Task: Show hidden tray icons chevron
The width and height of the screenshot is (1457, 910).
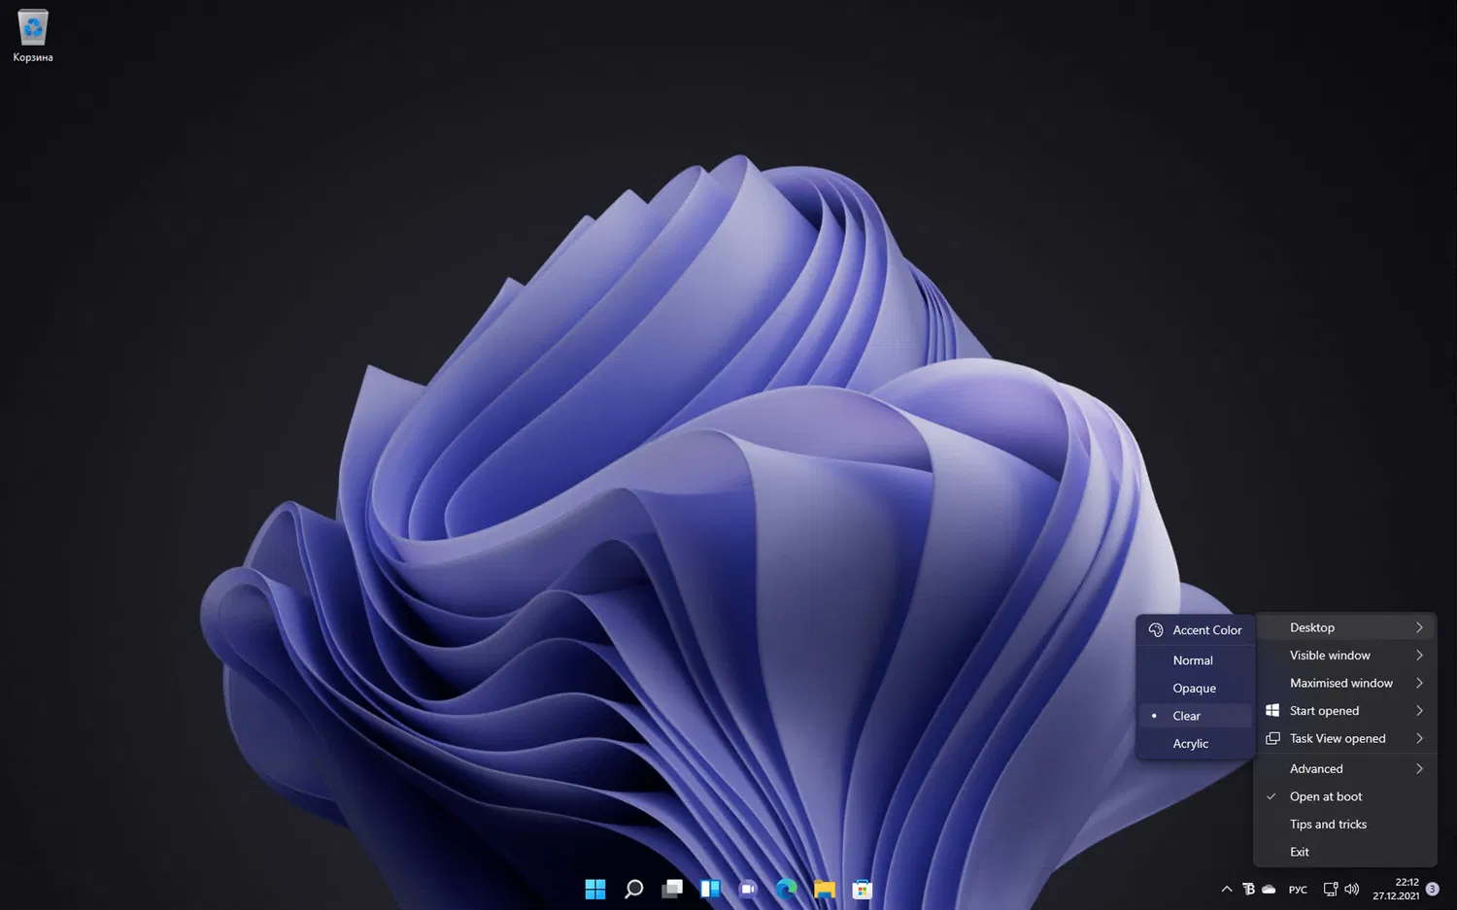Action: pos(1227,889)
